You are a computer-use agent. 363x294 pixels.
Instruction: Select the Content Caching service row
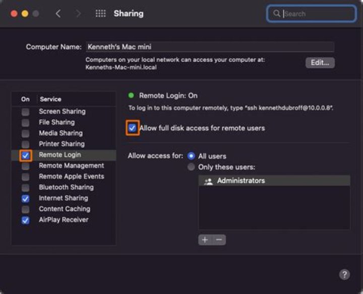64,209
